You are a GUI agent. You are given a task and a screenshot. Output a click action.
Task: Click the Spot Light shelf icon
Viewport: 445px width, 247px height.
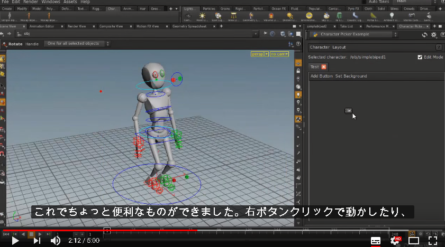coord(218,17)
